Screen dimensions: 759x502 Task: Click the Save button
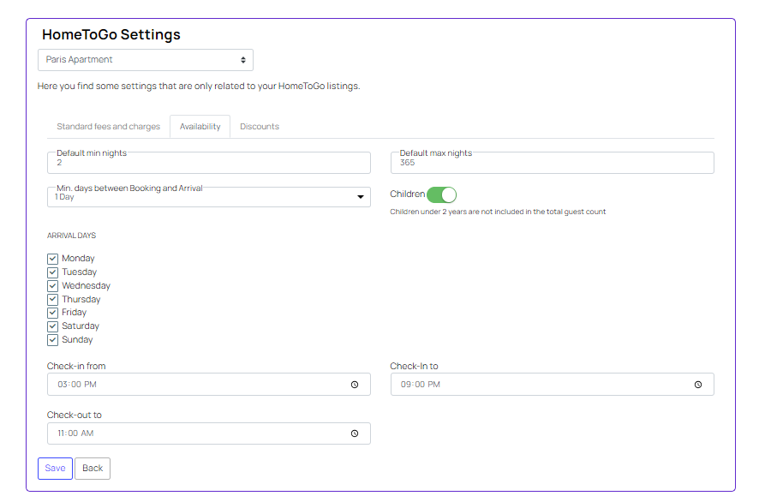pos(55,468)
